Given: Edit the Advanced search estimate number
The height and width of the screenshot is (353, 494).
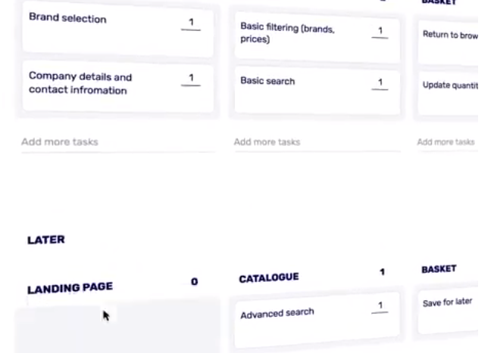Looking at the screenshot, I should [x=380, y=306].
